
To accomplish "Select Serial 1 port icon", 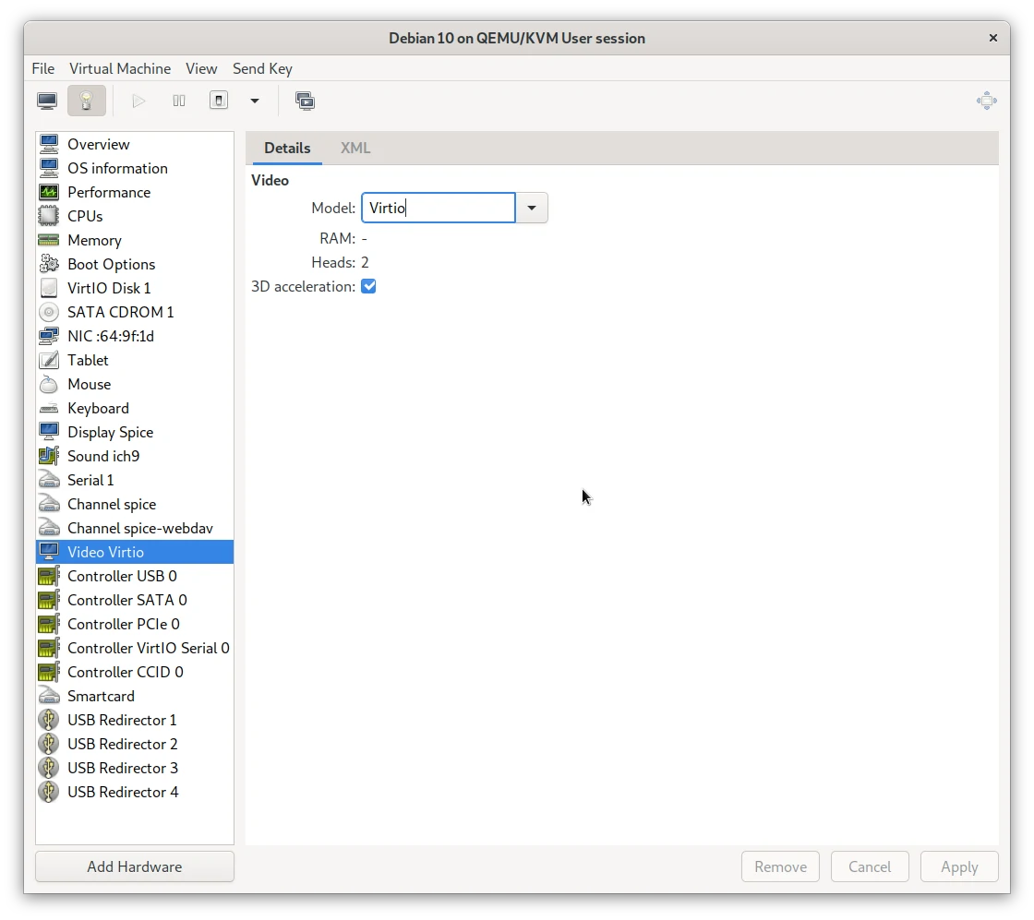I will pyautogui.click(x=49, y=480).
